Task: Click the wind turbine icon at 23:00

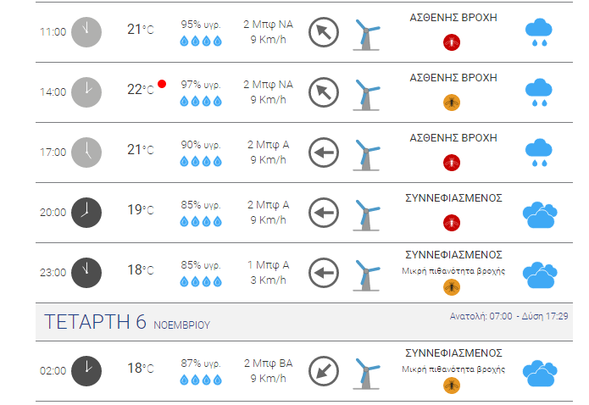Action: pos(367,275)
